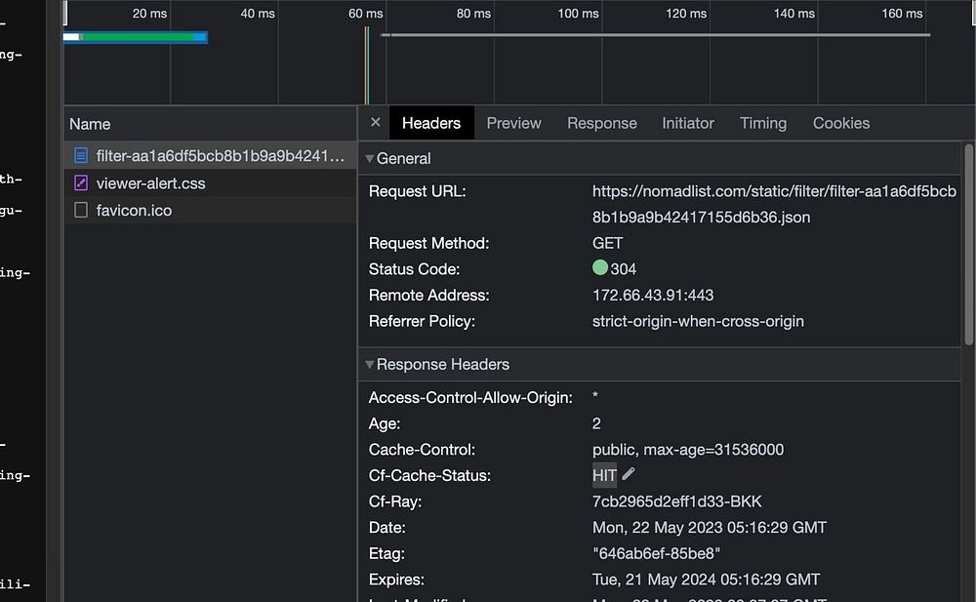Select the Headers tab
976x602 pixels.
[x=430, y=123]
